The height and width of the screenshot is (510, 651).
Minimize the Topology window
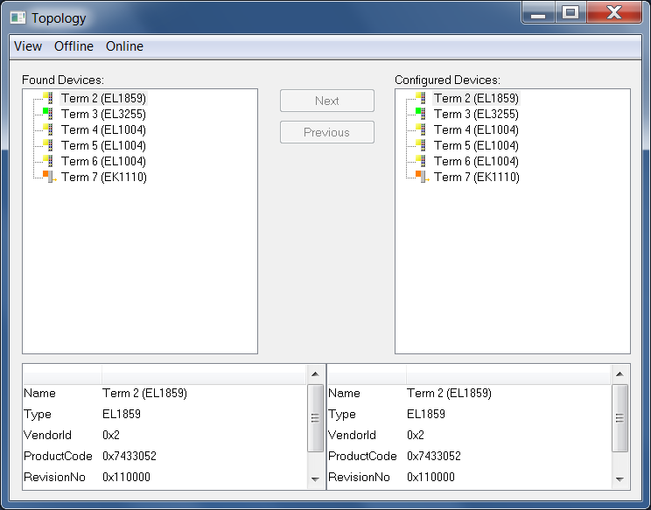[538, 12]
